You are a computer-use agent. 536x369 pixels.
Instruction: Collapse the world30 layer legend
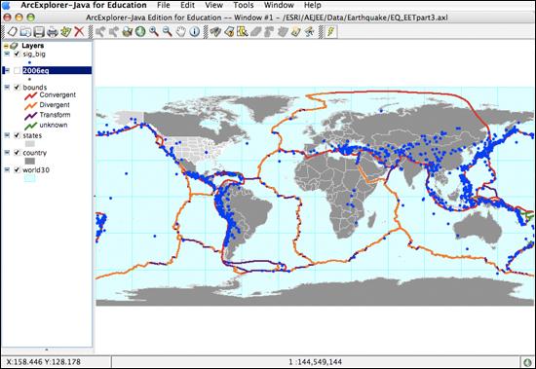point(7,169)
